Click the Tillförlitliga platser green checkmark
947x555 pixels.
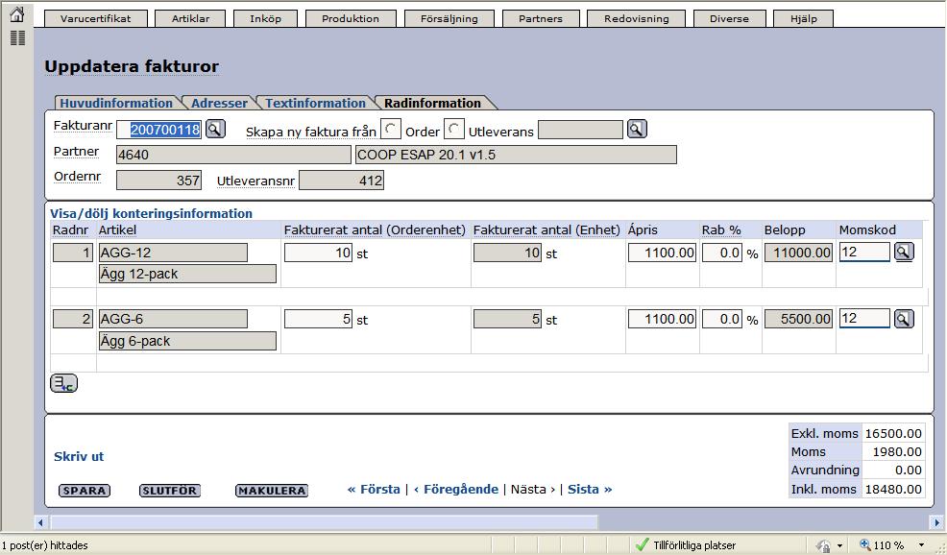(x=642, y=544)
